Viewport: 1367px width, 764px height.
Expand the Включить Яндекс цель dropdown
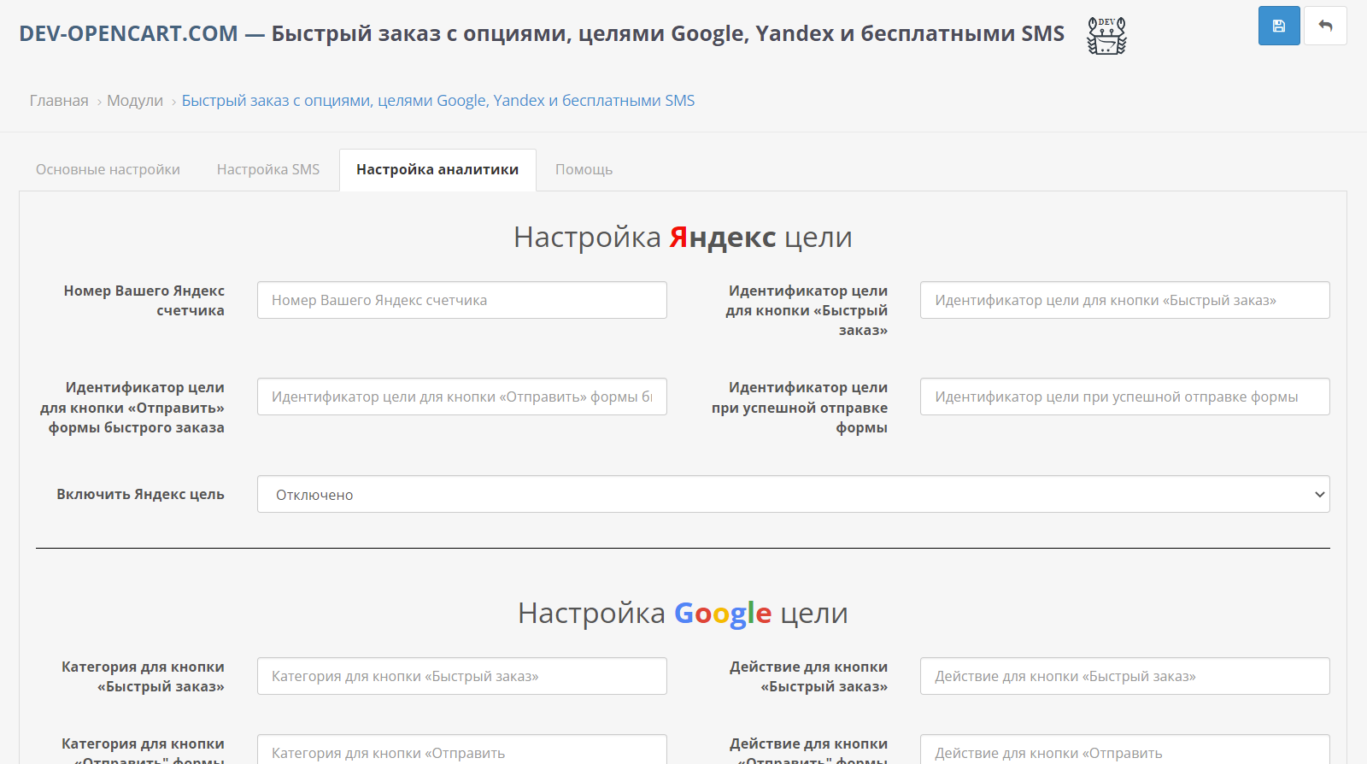pyautogui.click(x=794, y=494)
